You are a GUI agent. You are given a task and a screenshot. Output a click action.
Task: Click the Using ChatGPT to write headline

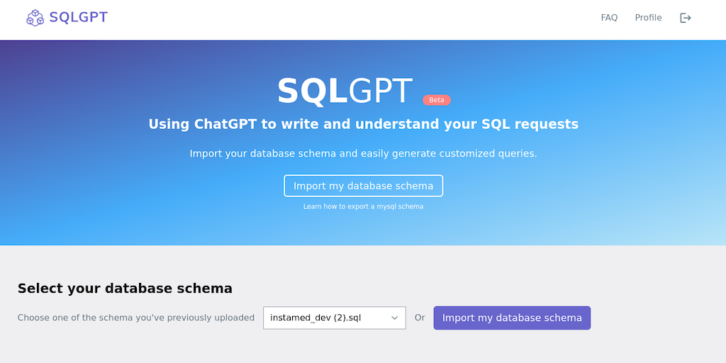point(363,124)
